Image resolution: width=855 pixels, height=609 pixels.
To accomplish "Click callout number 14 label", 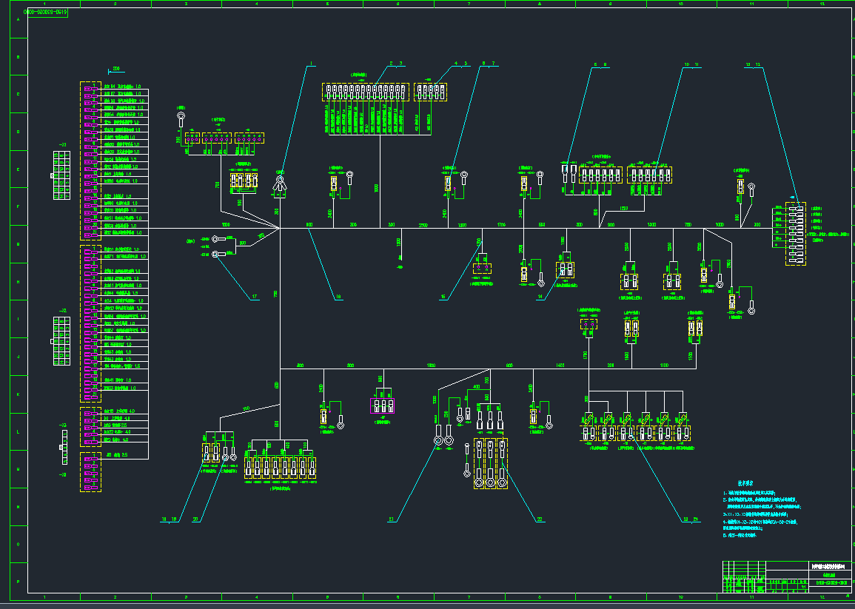I will [540, 297].
